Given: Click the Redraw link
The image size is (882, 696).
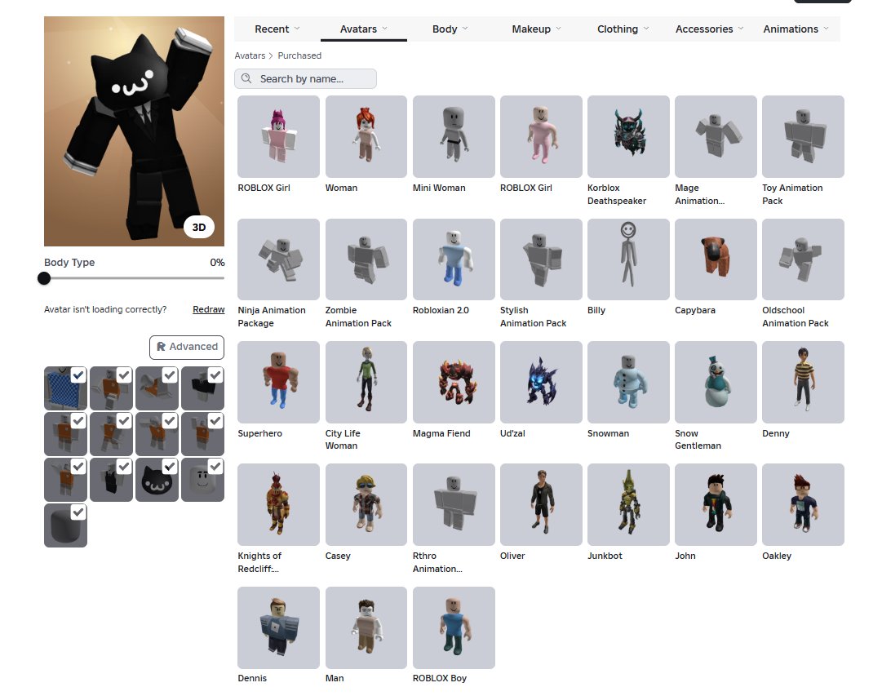Looking at the screenshot, I should [209, 309].
